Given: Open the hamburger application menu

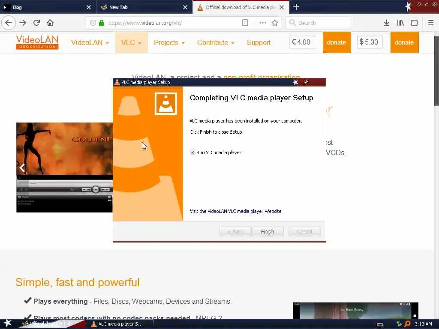Looking at the screenshot, I should click(x=430, y=23).
